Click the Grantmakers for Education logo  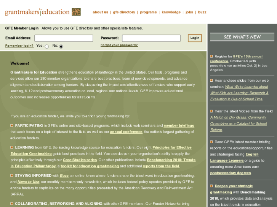[43, 12]
